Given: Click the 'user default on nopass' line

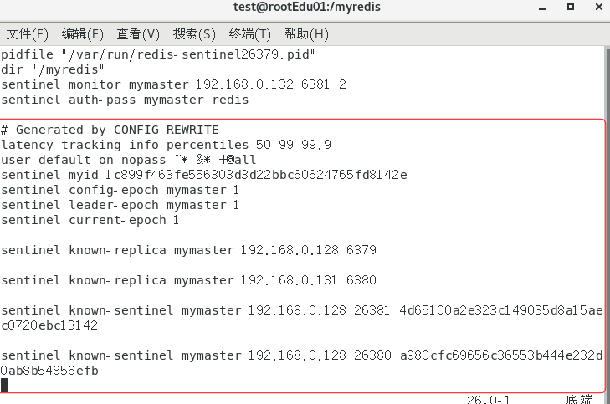Looking at the screenshot, I should (x=128, y=160).
